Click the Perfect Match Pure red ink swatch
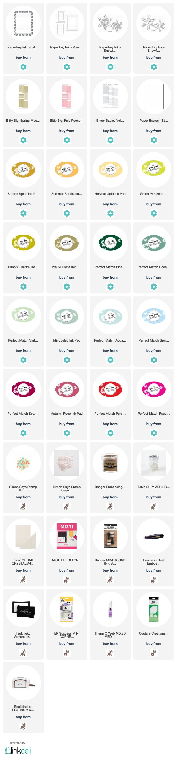 (x=110, y=389)
